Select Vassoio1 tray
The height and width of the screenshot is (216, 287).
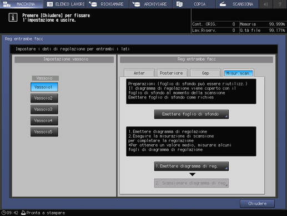(44, 87)
